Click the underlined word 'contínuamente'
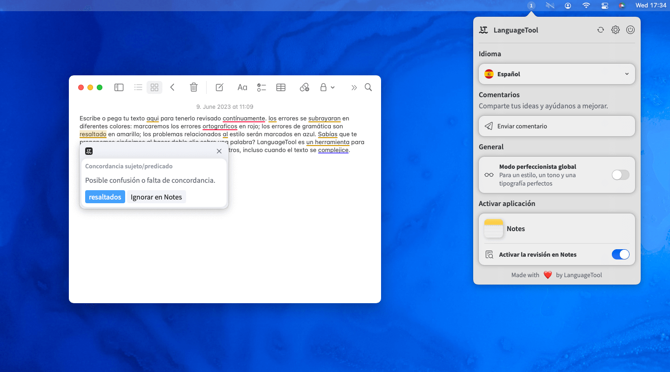The height and width of the screenshot is (372, 670). (244, 118)
